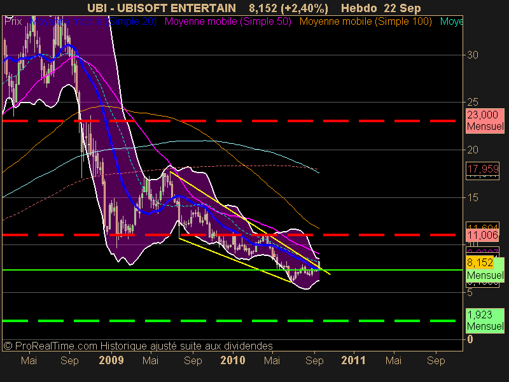Select the '8,152 (+2,40%)' quote in the header
This screenshot has height=382, width=509.
[288, 8]
